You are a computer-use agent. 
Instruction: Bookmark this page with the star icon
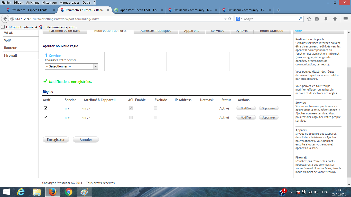pos(309,19)
